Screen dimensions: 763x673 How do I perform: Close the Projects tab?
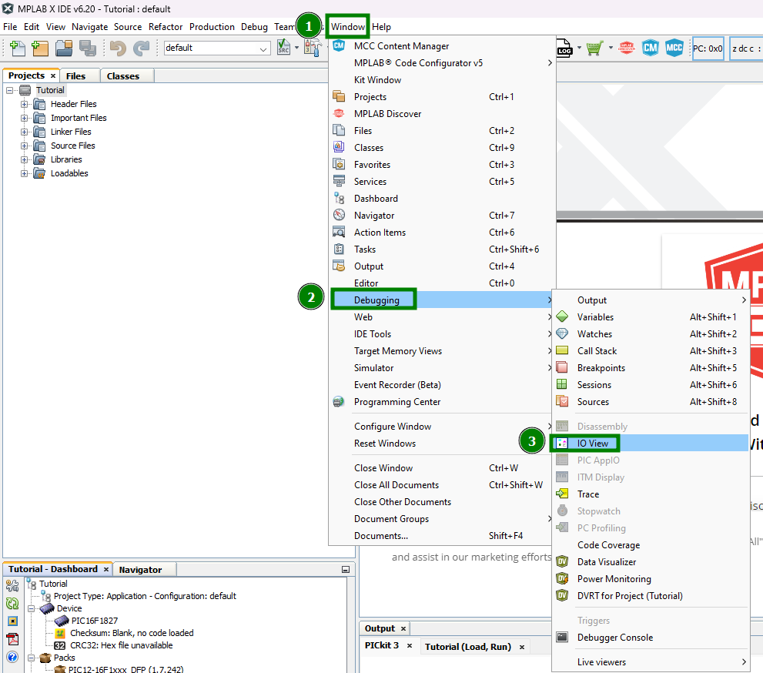53,76
